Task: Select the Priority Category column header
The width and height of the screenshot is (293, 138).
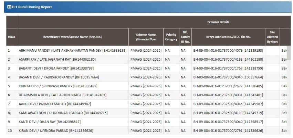Action: tap(171, 37)
